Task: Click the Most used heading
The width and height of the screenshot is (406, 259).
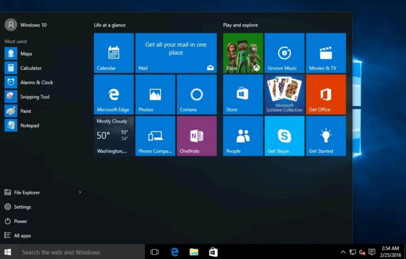Action: pos(15,41)
